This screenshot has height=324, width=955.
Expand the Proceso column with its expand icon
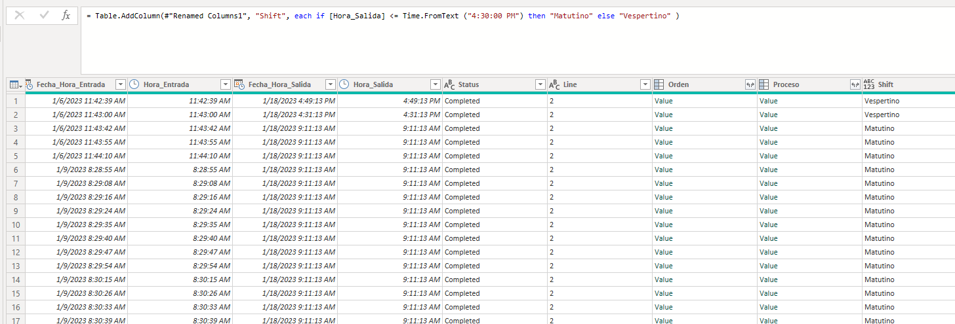click(x=855, y=84)
